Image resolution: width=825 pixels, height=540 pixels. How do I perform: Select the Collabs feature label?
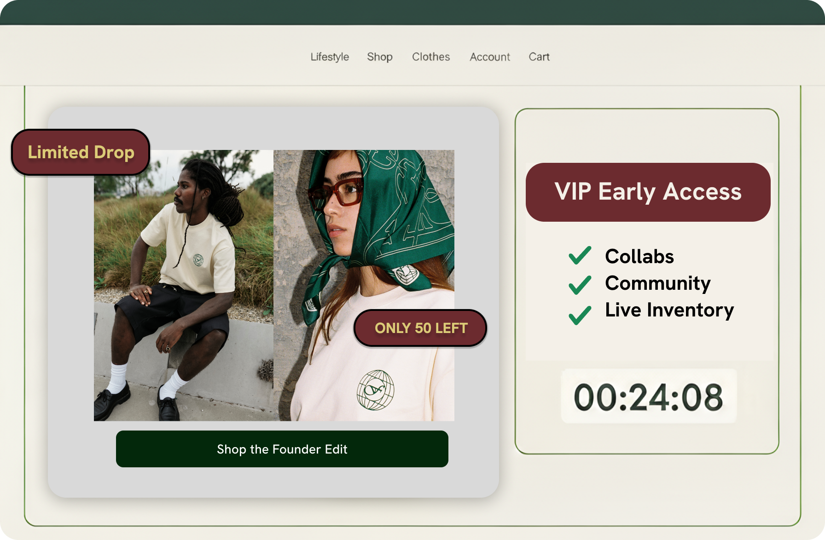(639, 256)
